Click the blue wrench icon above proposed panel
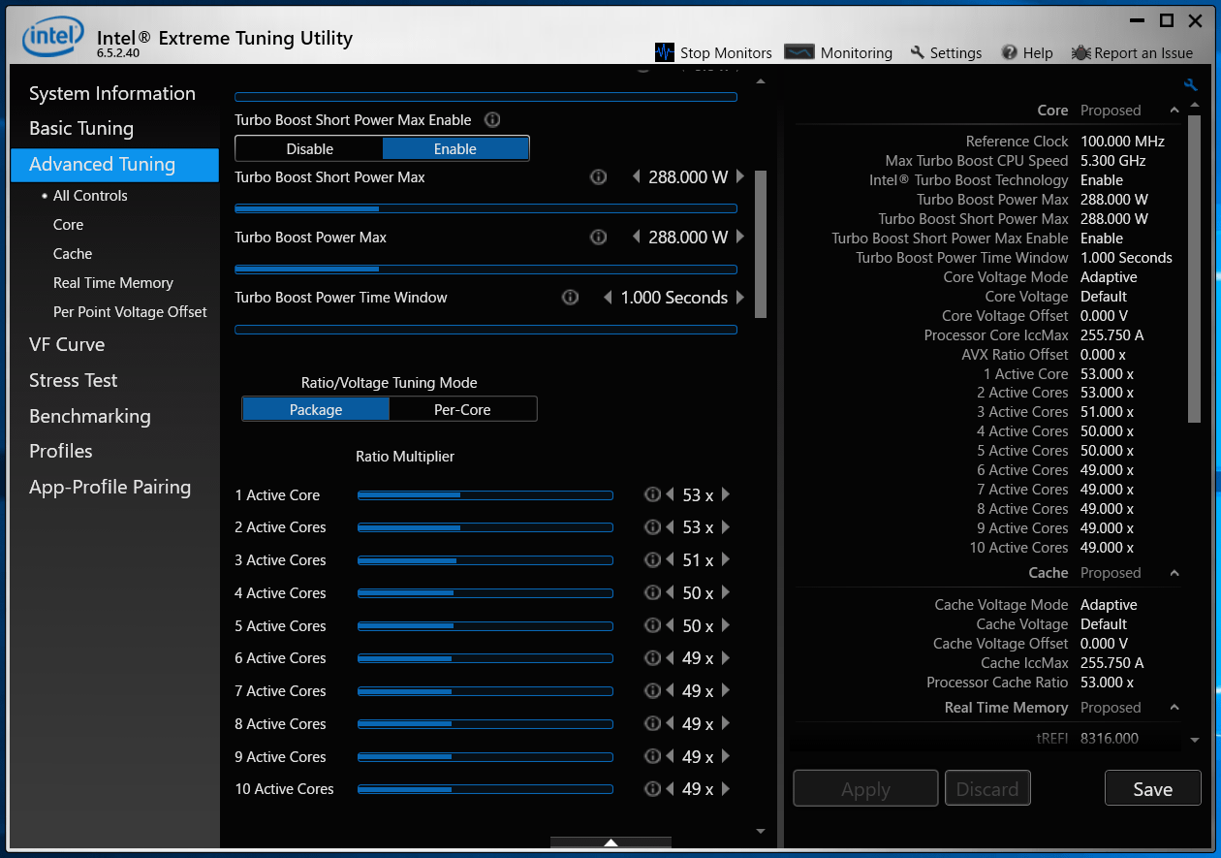1221x858 pixels. point(1191,84)
